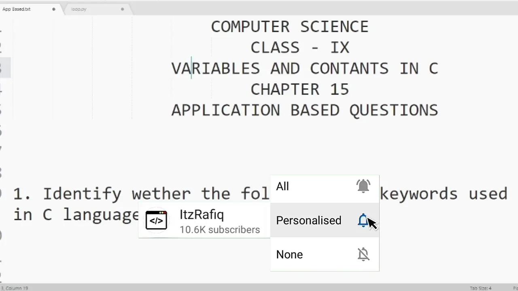Click the crossed-out bell icon beside None
Screen dimensions: 518x291
point(363,254)
